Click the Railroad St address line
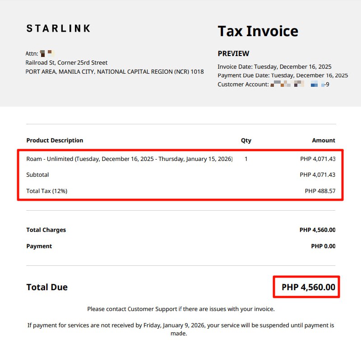Image resolution: width=361 pixels, height=344 pixels. [x=66, y=63]
